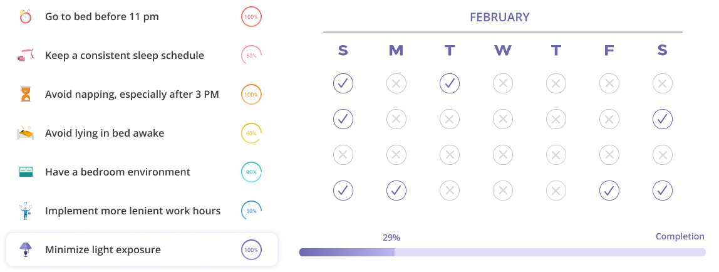Check first week Monday cross circle
The width and height of the screenshot is (719, 272).
click(x=396, y=83)
